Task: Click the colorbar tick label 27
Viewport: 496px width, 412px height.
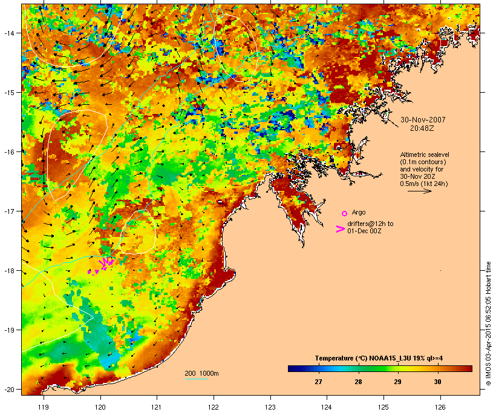Action: tap(318, 382)
